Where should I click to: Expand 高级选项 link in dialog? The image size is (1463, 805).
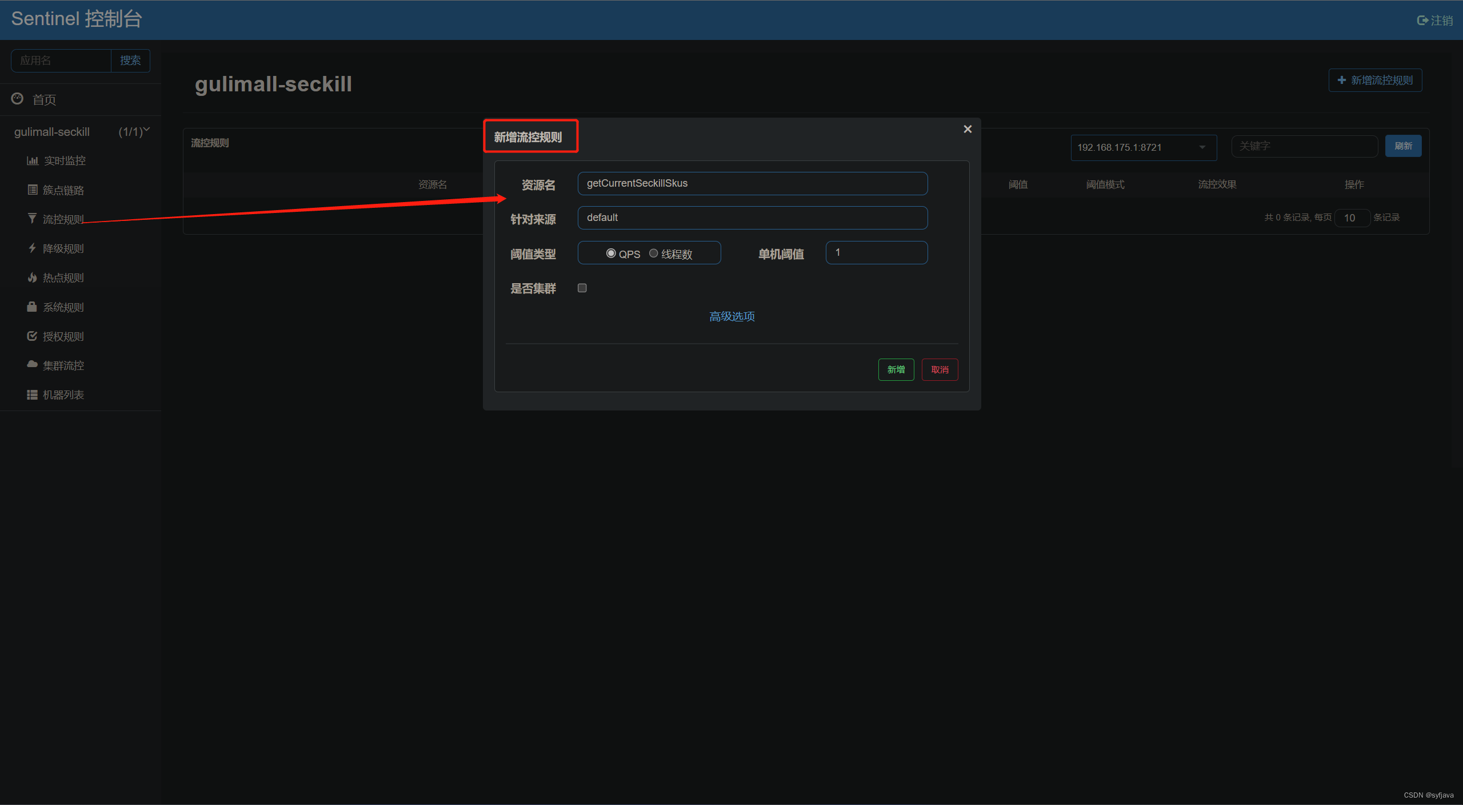pos(731,316)
